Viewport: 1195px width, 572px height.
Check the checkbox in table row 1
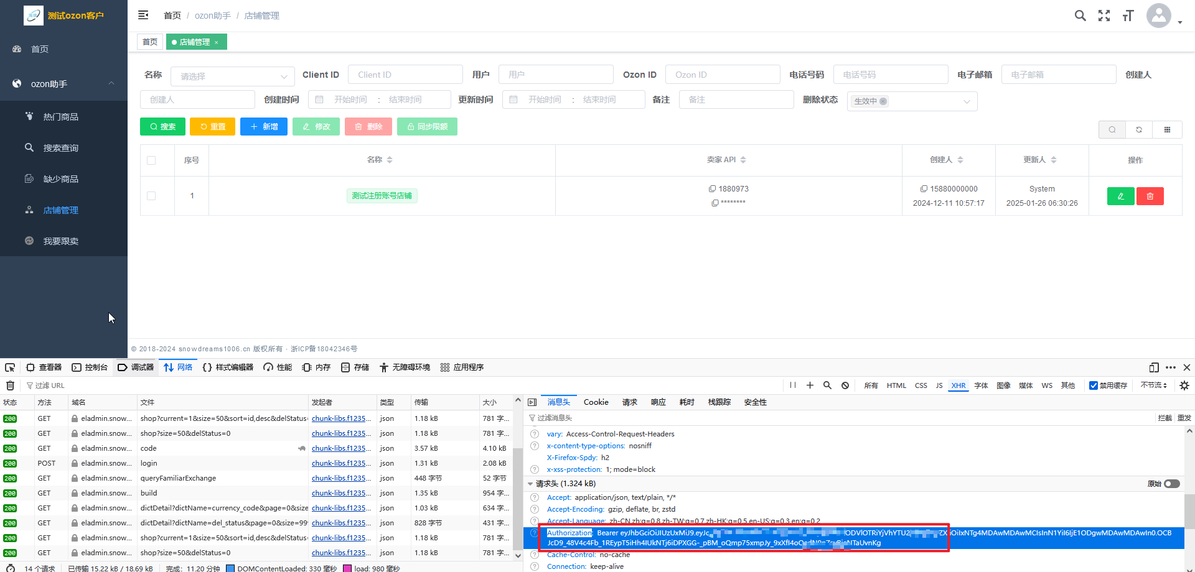click(151, 196)
